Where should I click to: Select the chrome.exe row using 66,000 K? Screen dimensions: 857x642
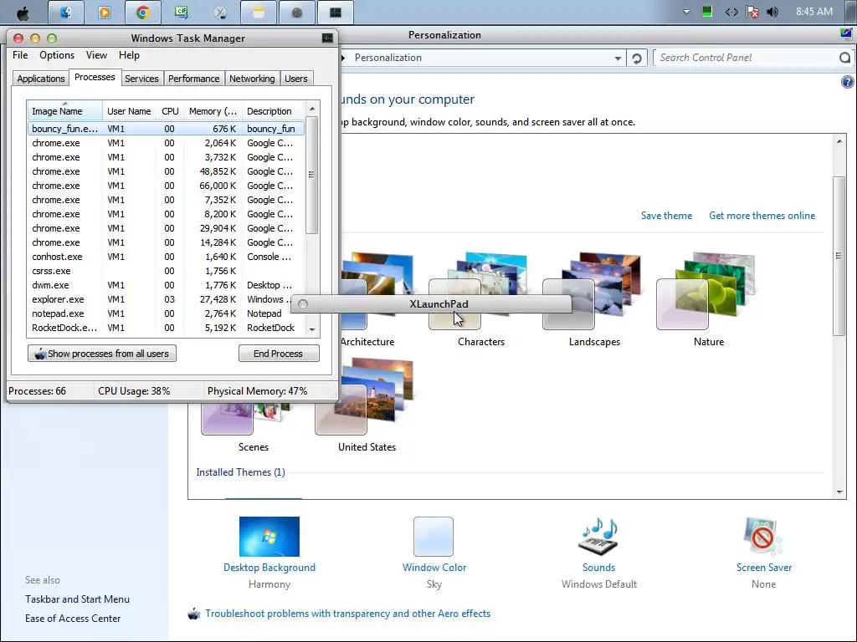(167, 186)
